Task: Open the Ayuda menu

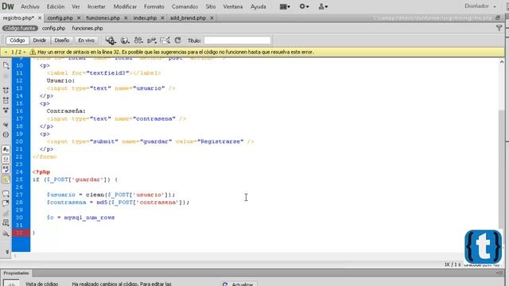Action: (258, 6)
